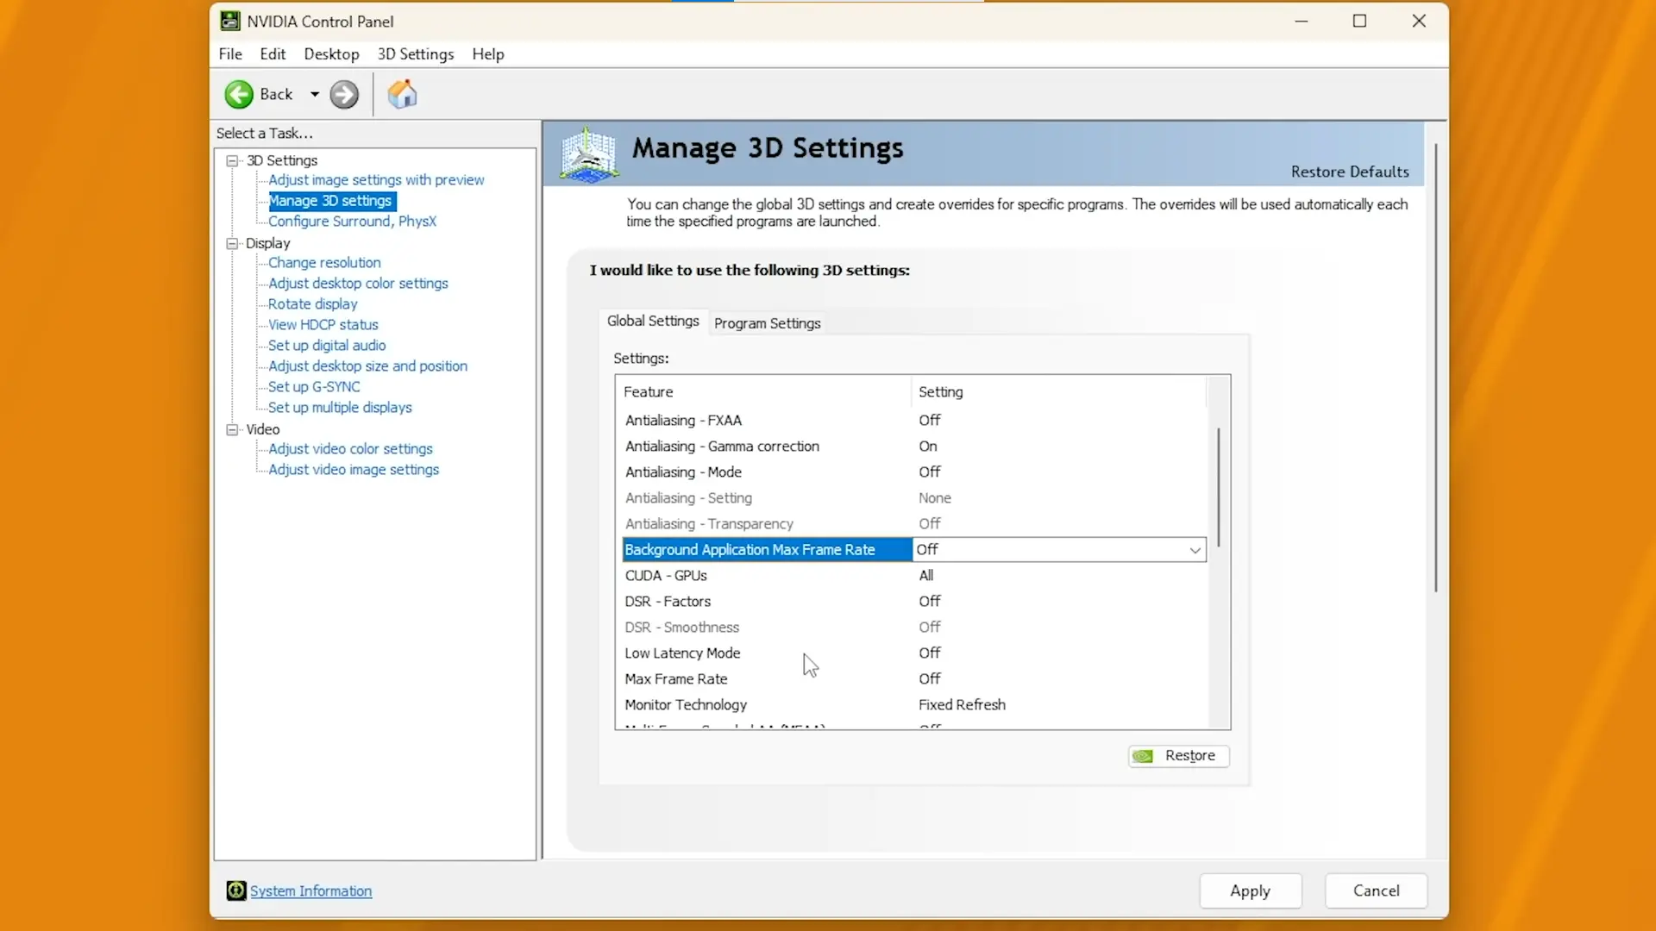This screenshot has width=1656, height=931.
Task: Collapse the Video tree node
Action: pos(232,429)
